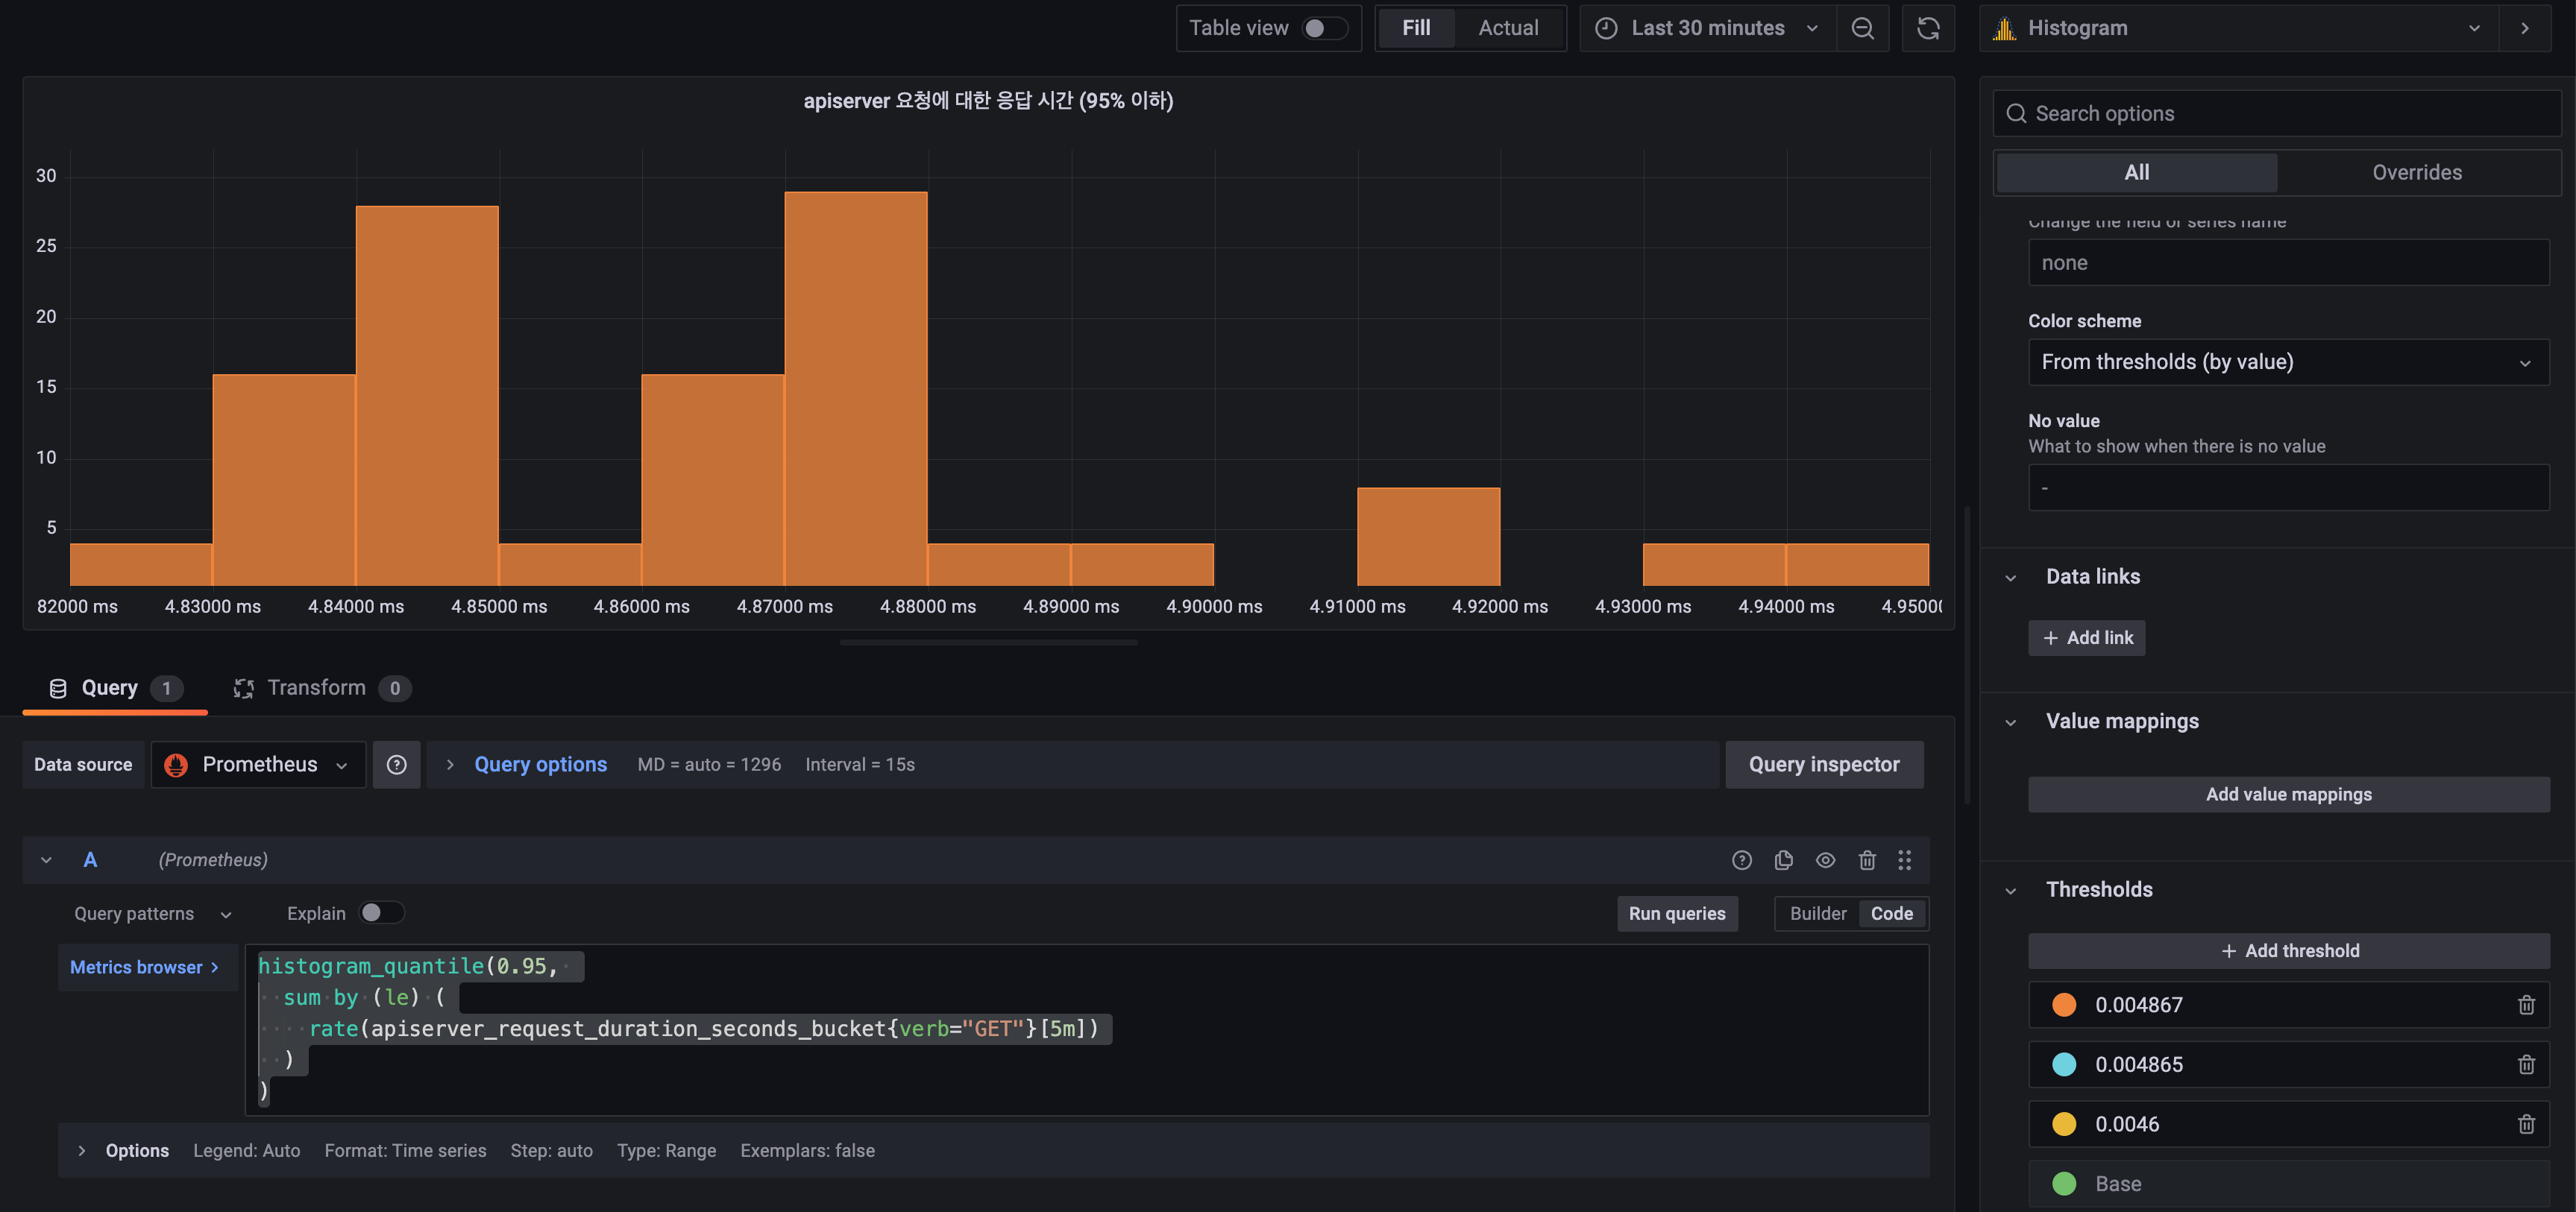2576x1212 pixels.
Task: Expand the Query options section
Action: pyautogui.click(x=539, y=764)
